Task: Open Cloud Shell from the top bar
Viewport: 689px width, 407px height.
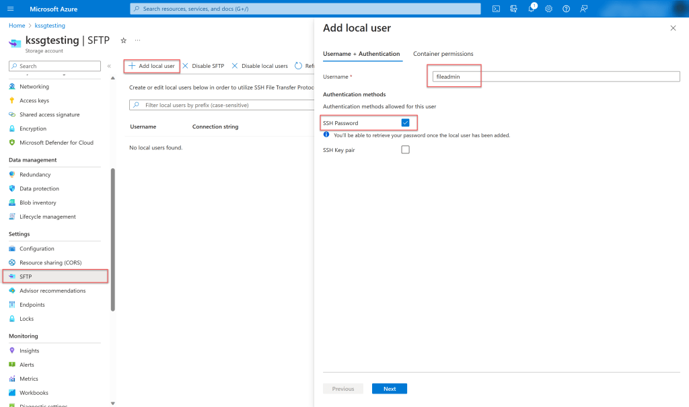Action: [496, 9]
